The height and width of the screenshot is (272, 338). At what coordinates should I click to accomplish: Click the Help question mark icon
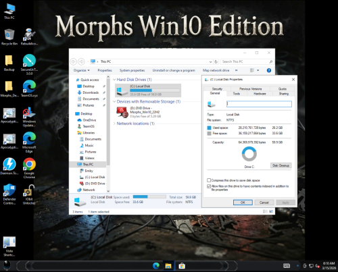[x=269, y=70]
